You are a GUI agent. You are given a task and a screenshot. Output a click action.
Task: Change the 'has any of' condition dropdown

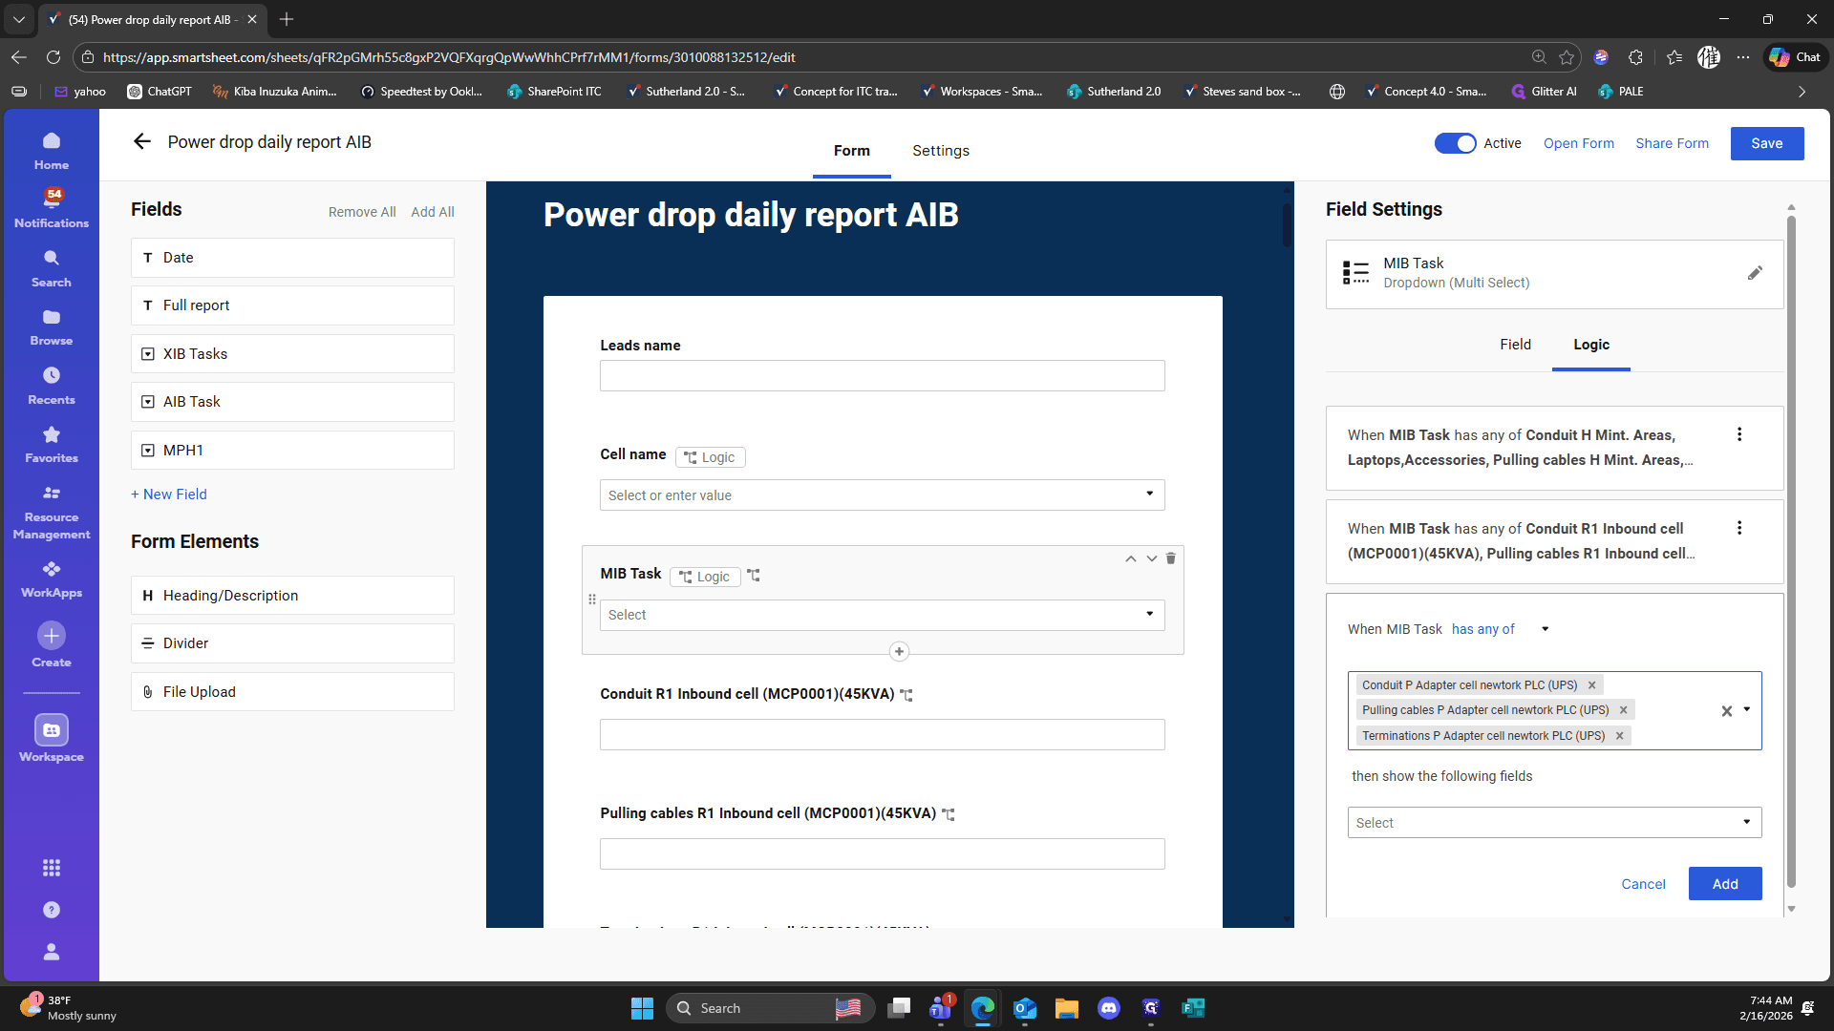click(x=1500, y=629)
